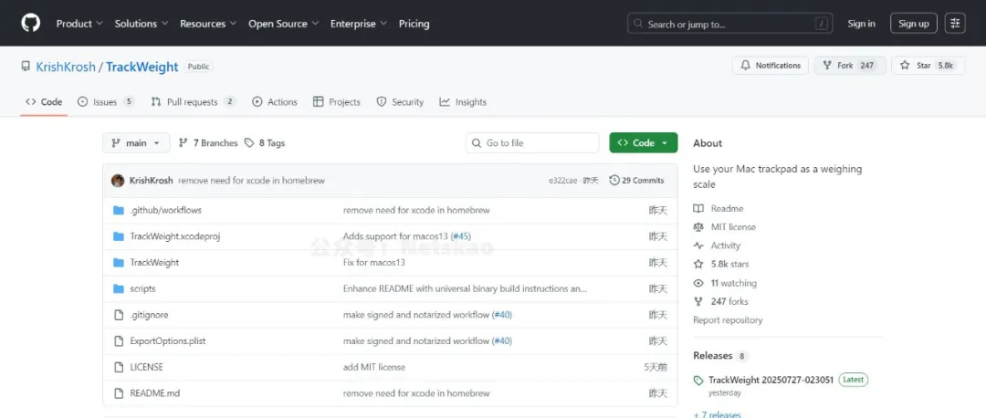
Task: Open the Insights tab
Action: (x=463, y=102)
